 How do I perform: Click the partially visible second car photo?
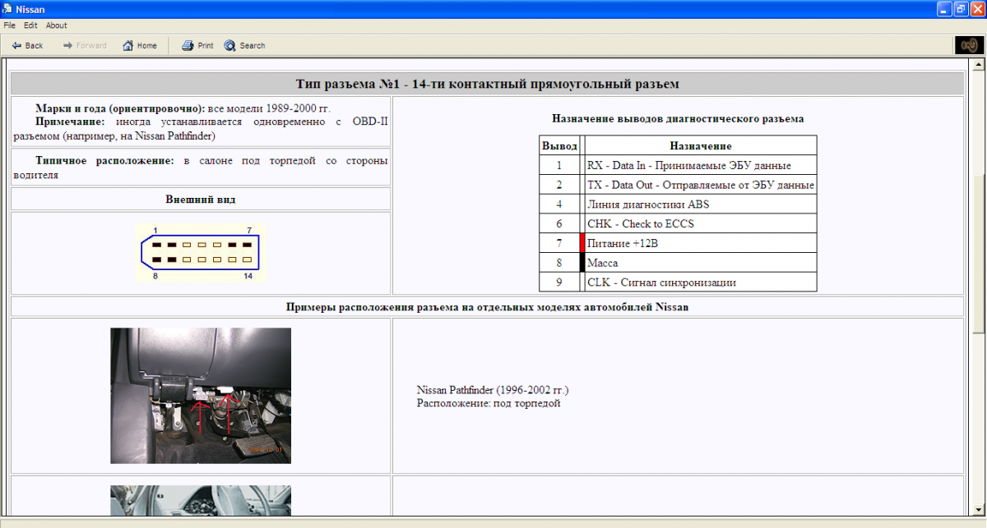[x=201, y=500]
